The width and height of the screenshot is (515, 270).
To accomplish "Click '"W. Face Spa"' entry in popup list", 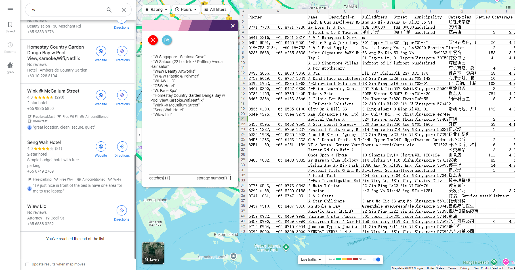I will point(165,91).
